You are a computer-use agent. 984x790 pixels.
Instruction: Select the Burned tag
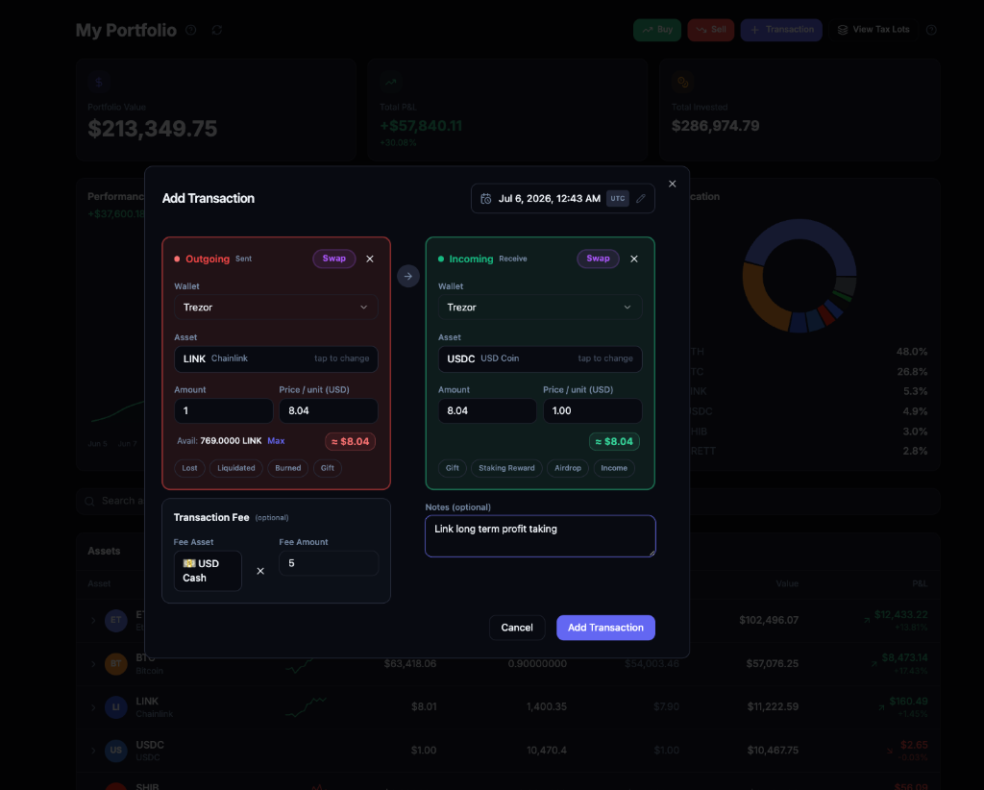[288, 468]
